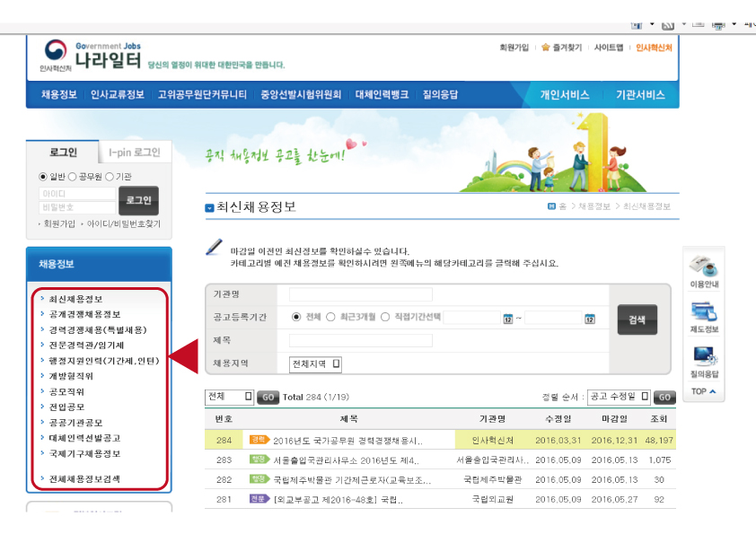The image size is (756, 534).
Task: Open the end date calendar icon
Action: click(x=590, y=319)
